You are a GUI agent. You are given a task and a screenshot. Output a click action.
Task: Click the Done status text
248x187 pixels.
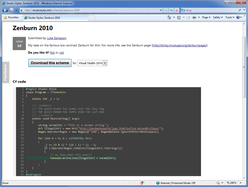[x=5, y=183]
